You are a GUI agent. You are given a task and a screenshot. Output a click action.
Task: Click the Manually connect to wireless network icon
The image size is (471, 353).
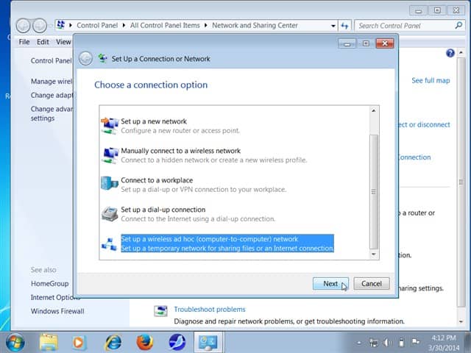109,155
